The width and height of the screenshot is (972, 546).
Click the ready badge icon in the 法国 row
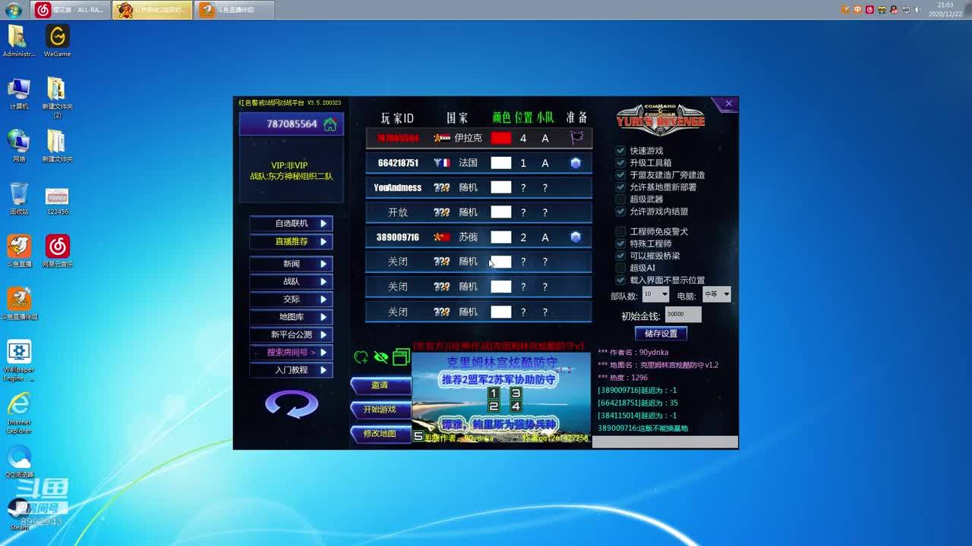576,163
